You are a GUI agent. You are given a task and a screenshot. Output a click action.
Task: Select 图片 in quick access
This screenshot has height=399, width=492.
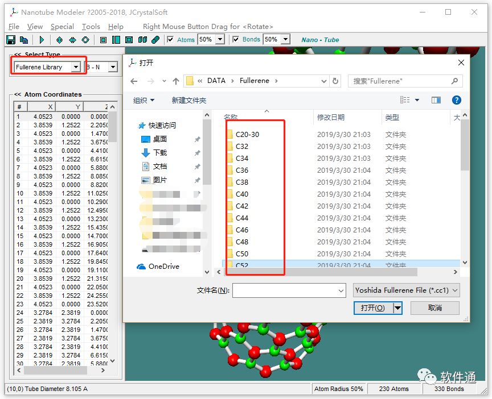click(x=154, y=180)
